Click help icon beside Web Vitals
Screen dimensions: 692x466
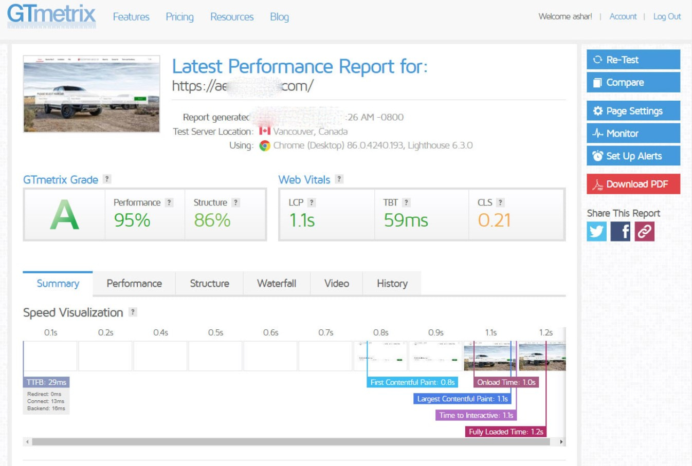[339, 179]
